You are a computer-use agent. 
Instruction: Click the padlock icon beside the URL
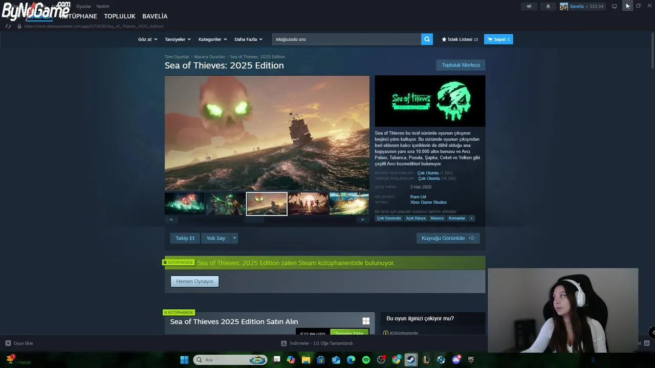pyautogui.click(x=19, y=26)
